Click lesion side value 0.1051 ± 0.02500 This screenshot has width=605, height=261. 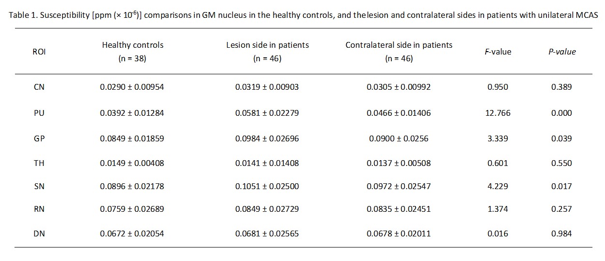[267, 186]
